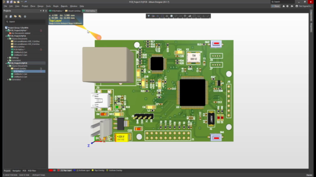Image resolution: width=316 pixels, height=177 pixels.
Task: Click the blue Bottom Layer color swatch
Action: click(75, 171)
